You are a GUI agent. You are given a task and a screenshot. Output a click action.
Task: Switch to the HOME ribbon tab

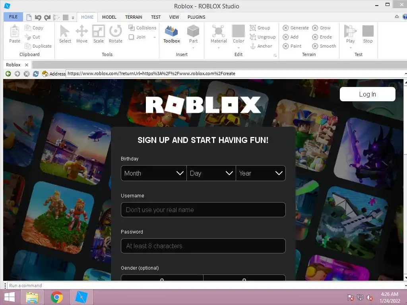pos(87,17)
